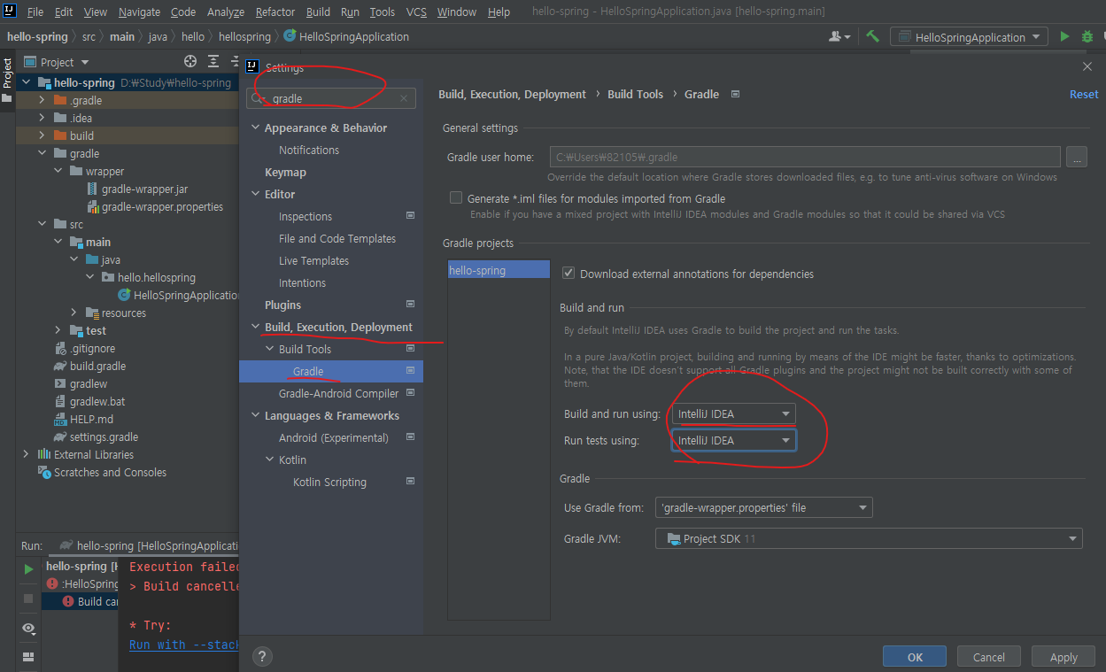Select hello-spring in Gradle projects list
This screenshot has width=1106, height=672.
click(499, 270)
